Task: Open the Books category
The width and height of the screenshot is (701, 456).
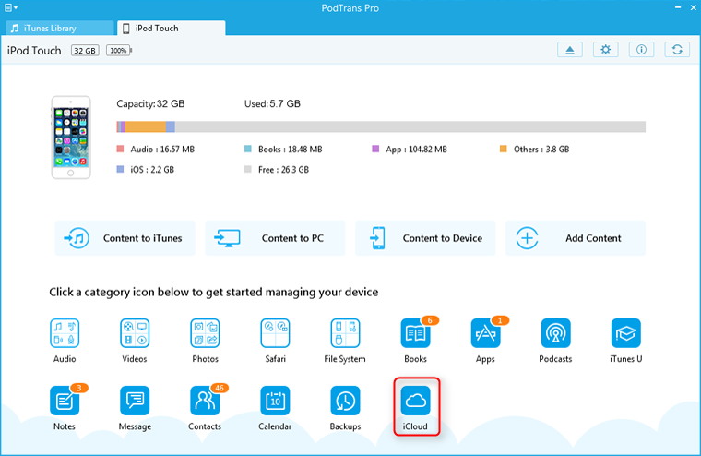Action: [x=416, y=333]
